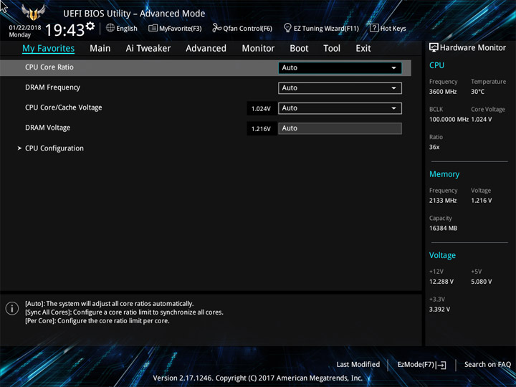Screen dimensions: 516x387
Task: Select the DRAM Frequency label
Action: (52, 87)
